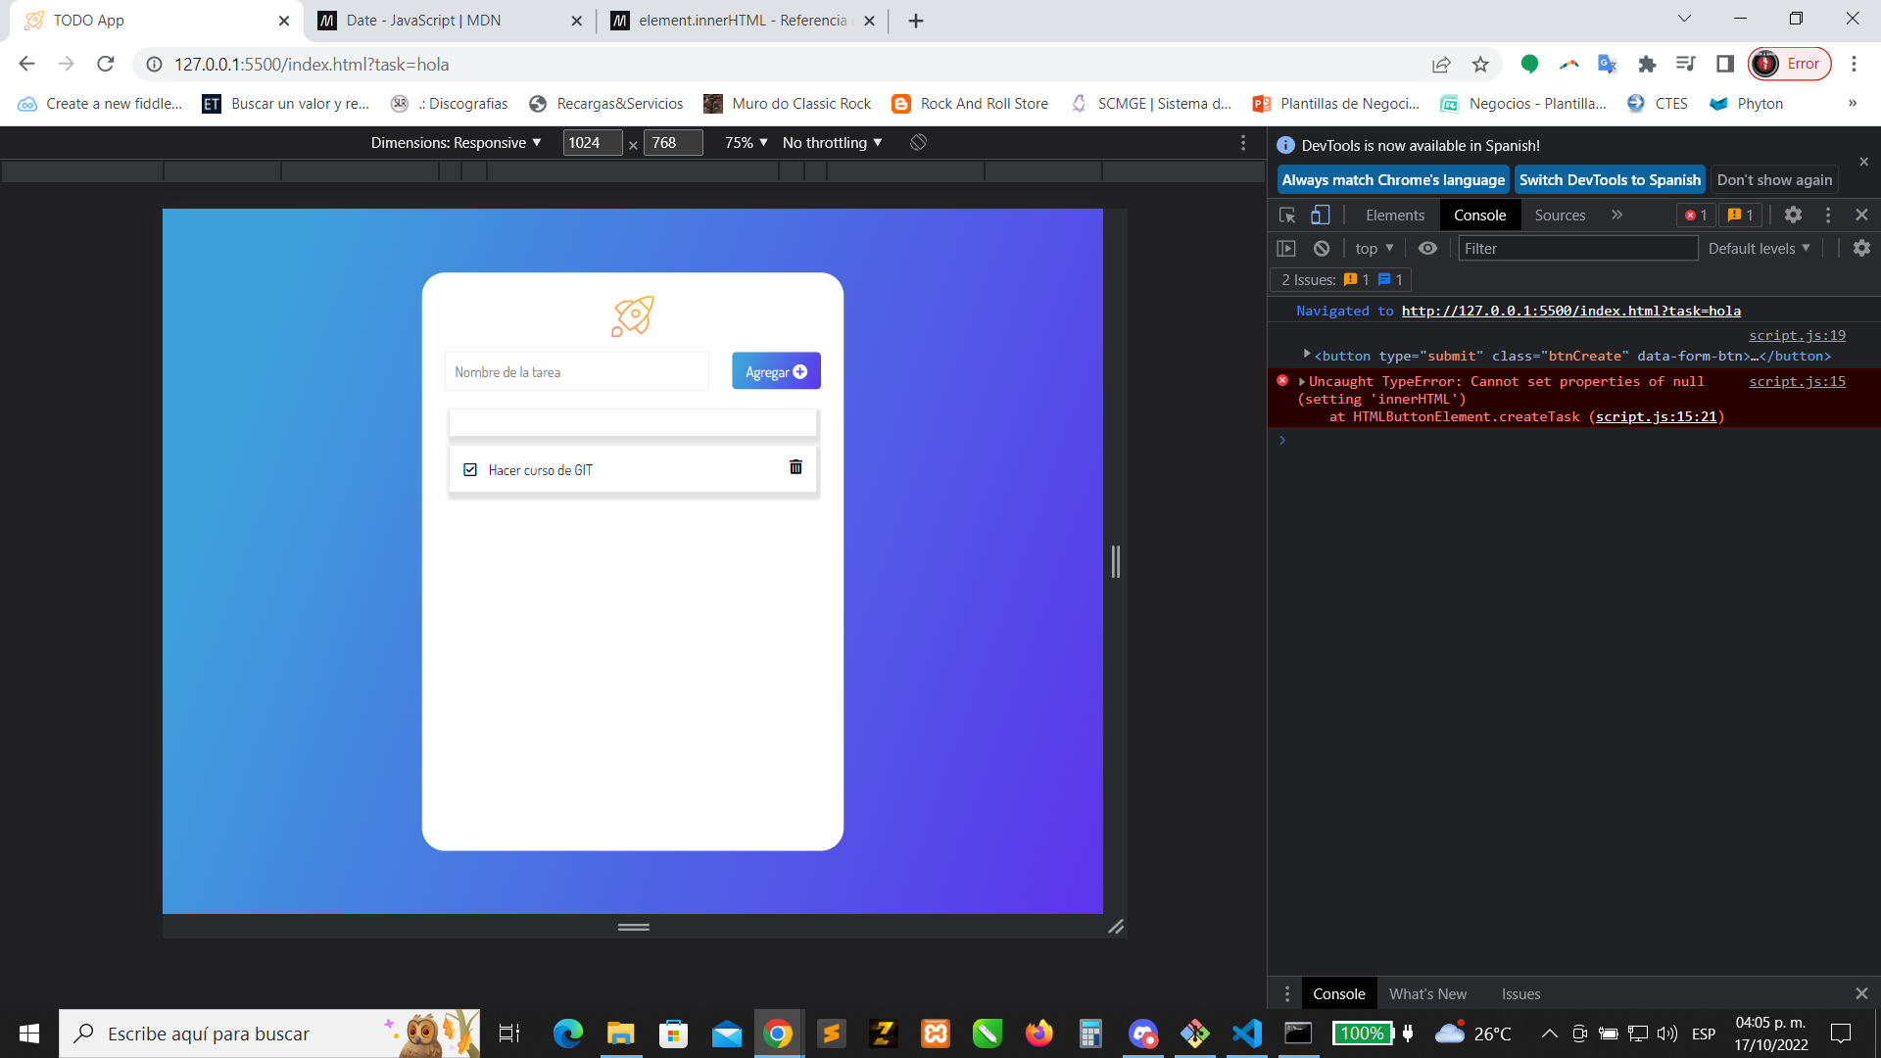Click the red error count badge
1881x1058 pixels.
pyautogui.click(x=1696, y=216)
